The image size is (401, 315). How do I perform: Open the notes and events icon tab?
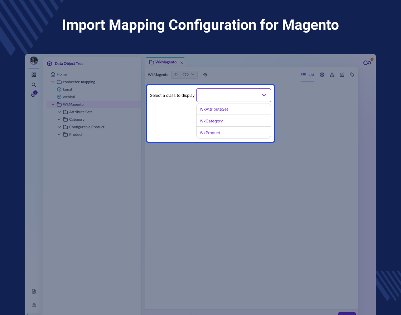(x=342, y=75)
